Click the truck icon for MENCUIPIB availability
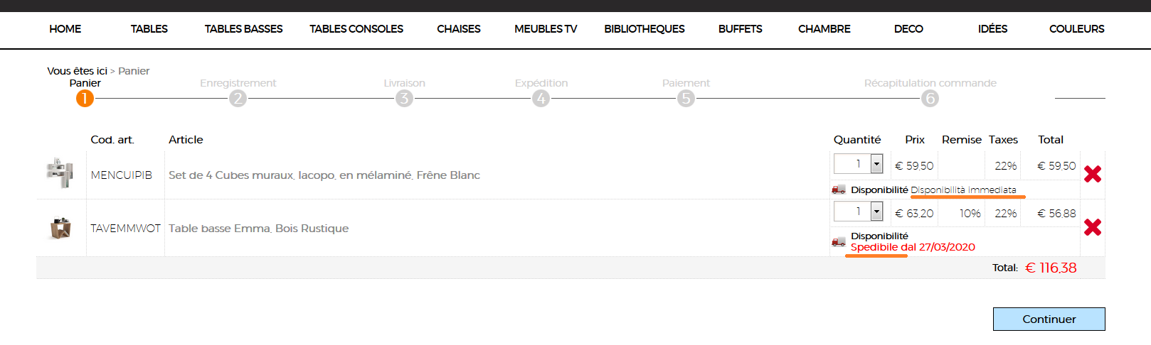 pos(839,190)
